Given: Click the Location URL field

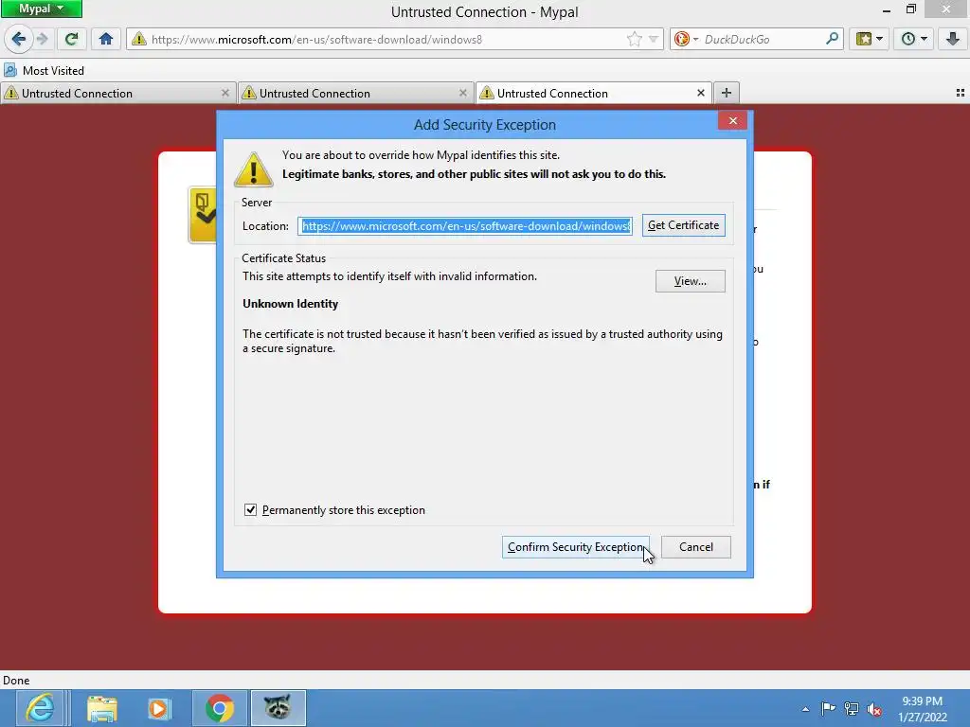Looking at the screenshot, I should point(464,225).
